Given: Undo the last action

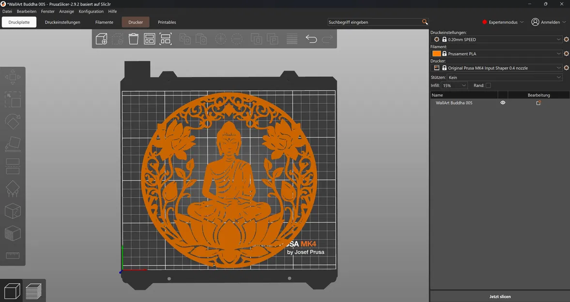Looking at the screenshot, I should (311, 39).
